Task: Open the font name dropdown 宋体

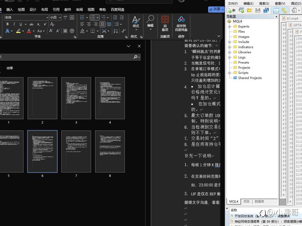Action: point(47,18)
